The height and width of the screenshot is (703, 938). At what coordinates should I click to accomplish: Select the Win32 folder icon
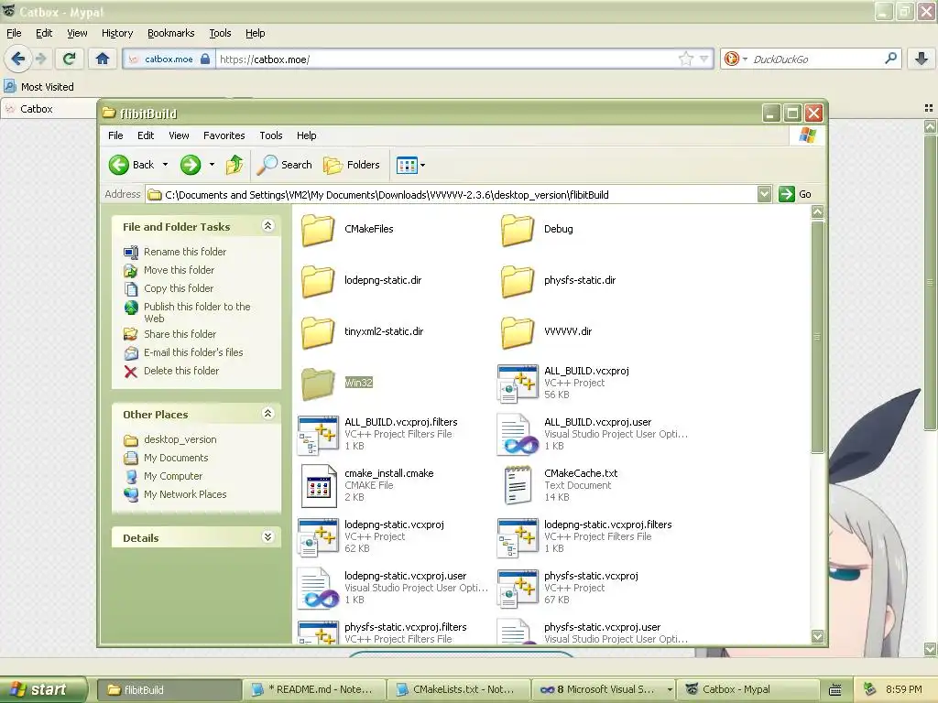tap(318, 384)
